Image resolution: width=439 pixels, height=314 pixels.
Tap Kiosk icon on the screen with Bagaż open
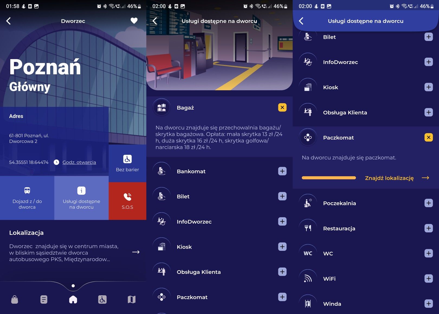(x=162, y=247)
